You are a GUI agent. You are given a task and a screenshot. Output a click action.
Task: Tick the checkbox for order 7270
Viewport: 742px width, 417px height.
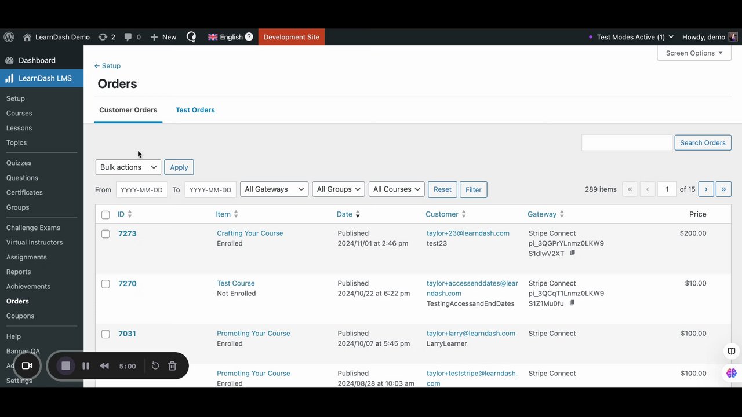(106, 284)
